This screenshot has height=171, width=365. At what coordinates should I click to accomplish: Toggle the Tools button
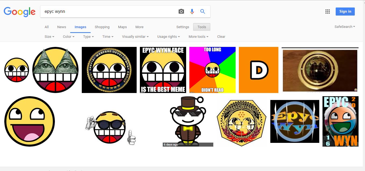202,27
